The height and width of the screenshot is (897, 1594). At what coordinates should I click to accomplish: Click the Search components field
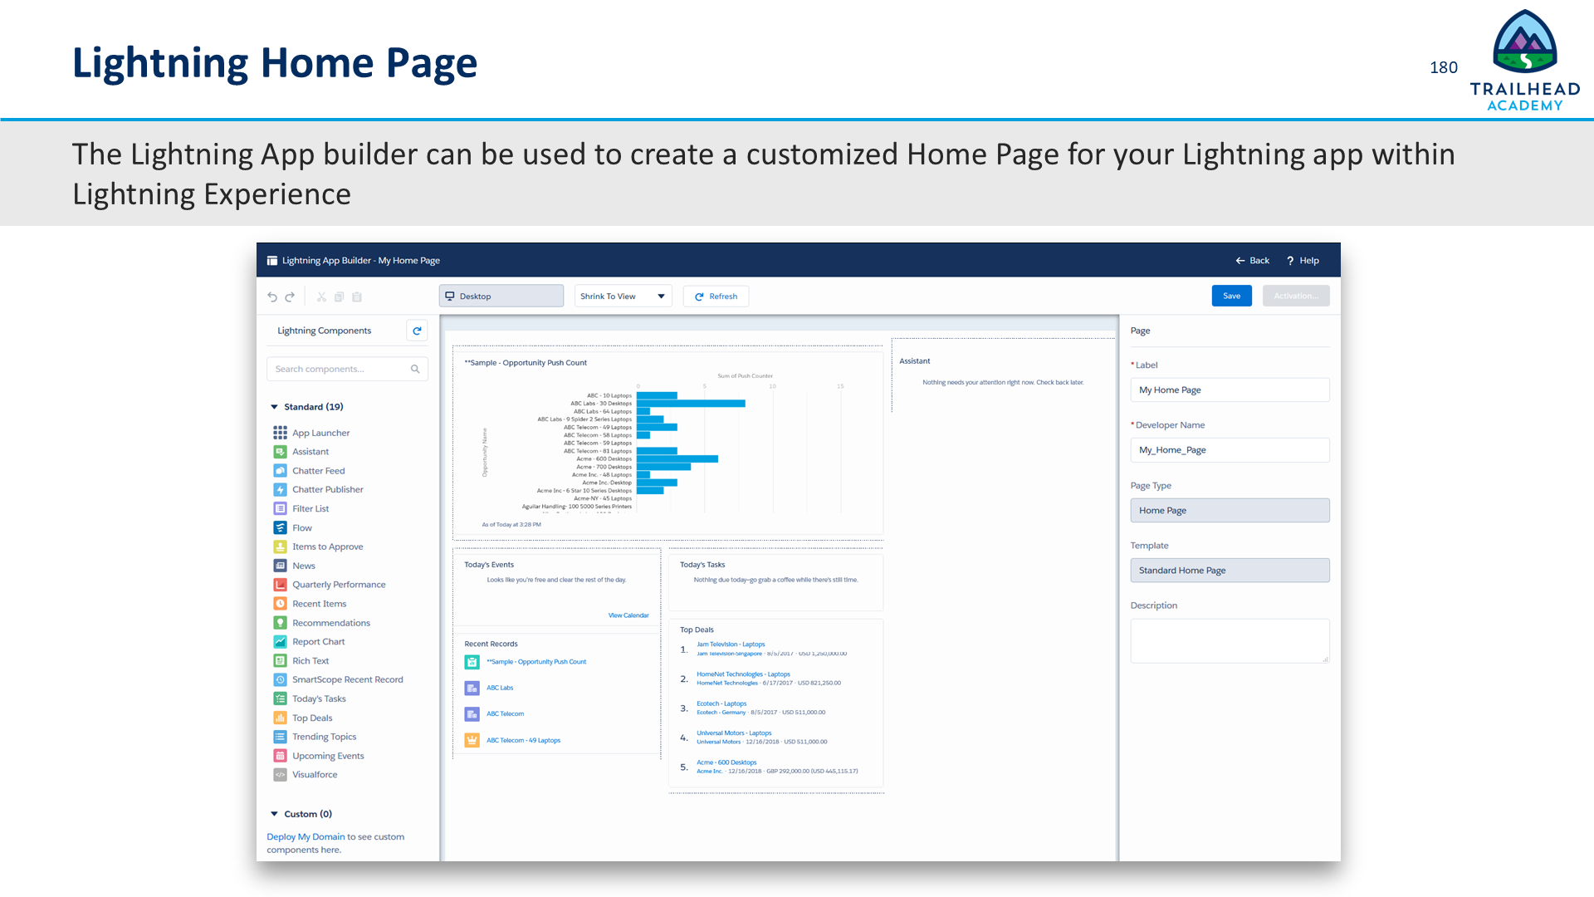347,369
